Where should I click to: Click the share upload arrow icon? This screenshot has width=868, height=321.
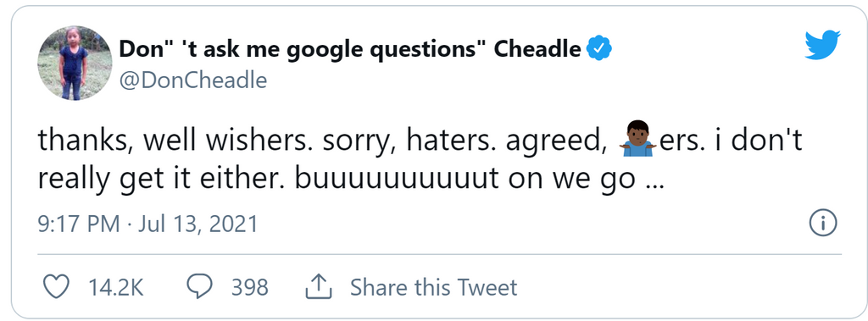click(319, 286)
